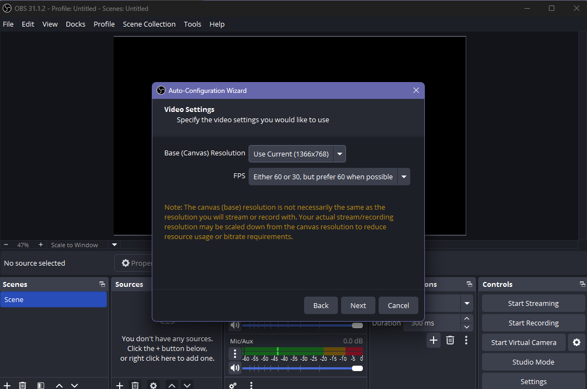This screenshot has width=587, height=389.
Task: Mute the Desktop Audio source
Action: [x=235, y=324]
